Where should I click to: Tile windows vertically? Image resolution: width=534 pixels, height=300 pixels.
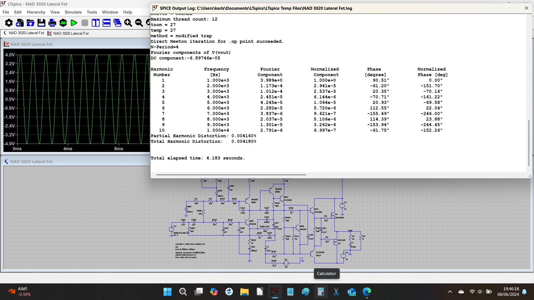pos(96,23)
